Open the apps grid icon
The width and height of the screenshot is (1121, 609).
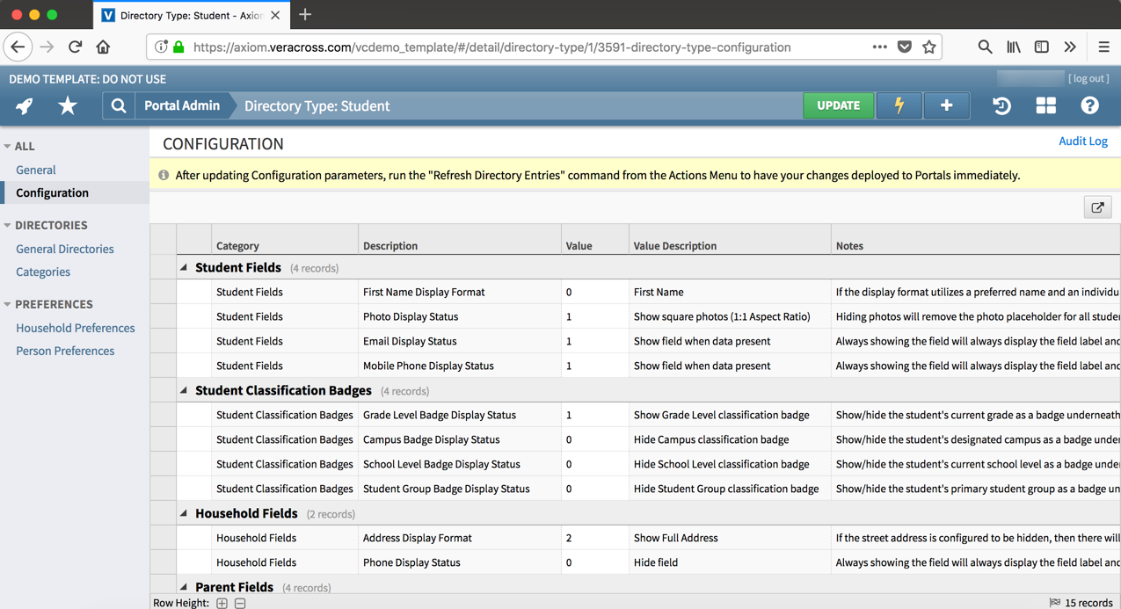pyautogui.click(x=1045, y=105)
